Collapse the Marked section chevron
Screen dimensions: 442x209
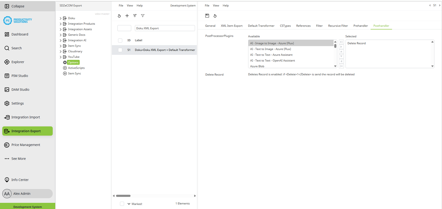[x=129, y=204]
